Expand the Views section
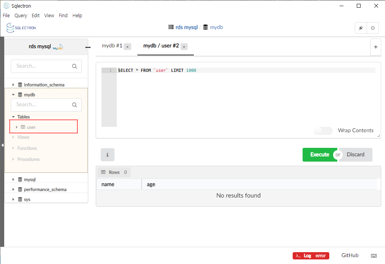This screenshot has height=264, width=385. (x=13, y=137)
